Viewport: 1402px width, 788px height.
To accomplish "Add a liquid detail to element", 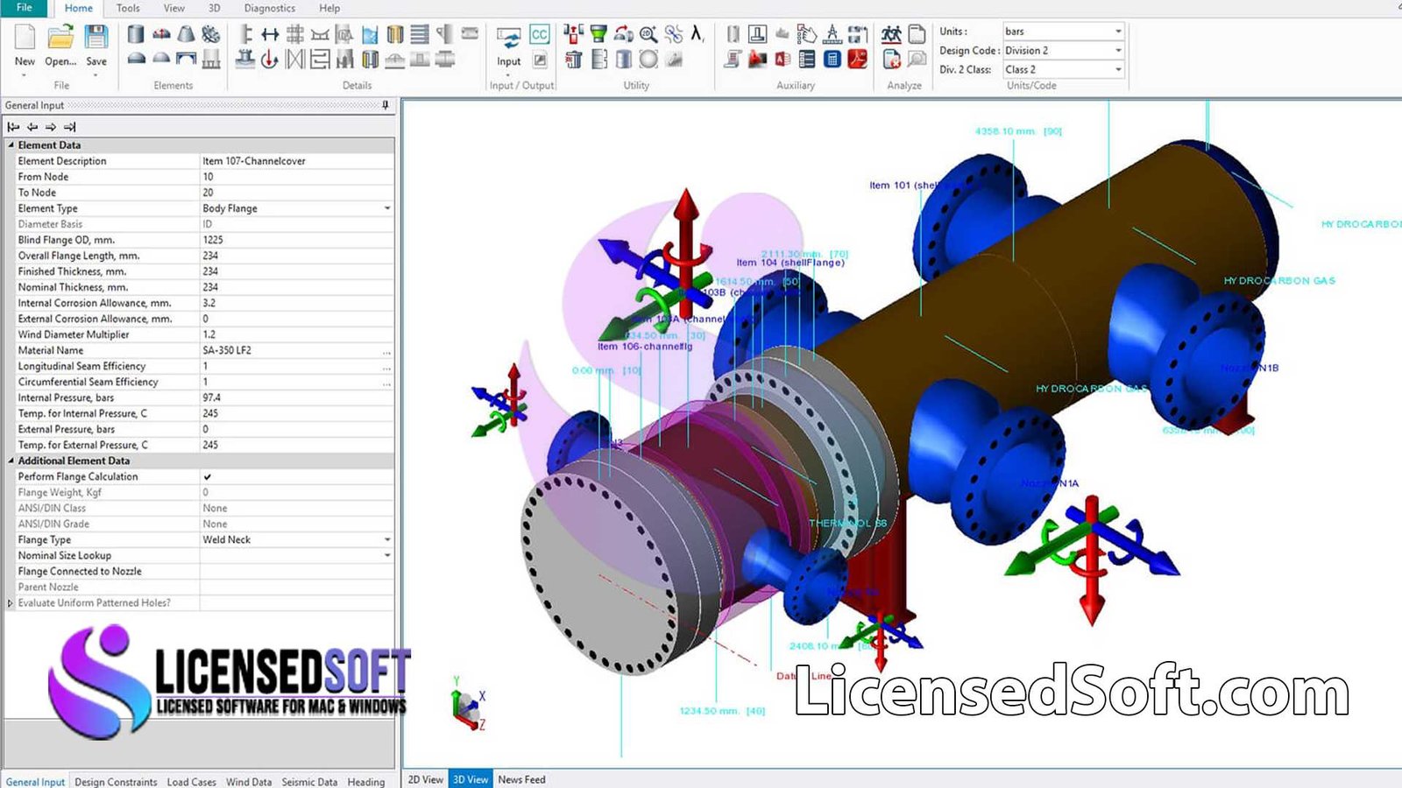I will pos(370,34).
